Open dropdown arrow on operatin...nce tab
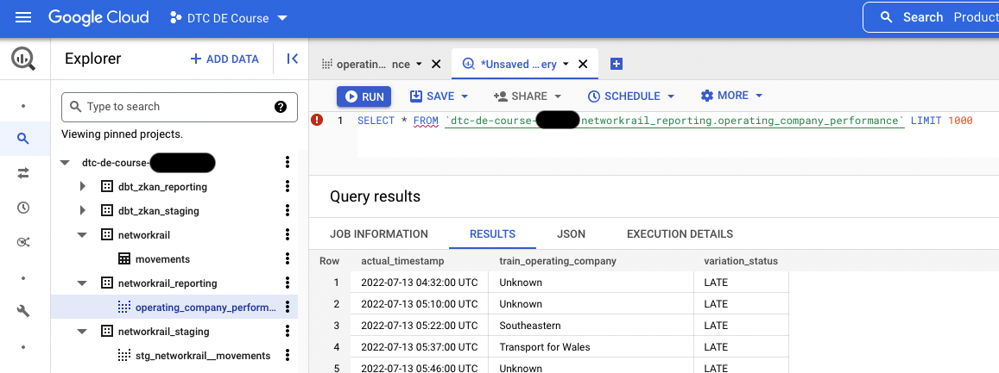This screenshot has height=373, width=999. click(419, 65)
